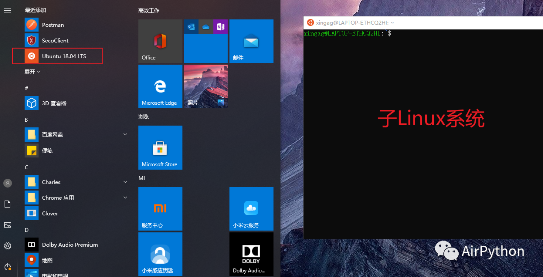Viewport: 543px width, 277px height.
Task: Click the Power button in Start sidebar
Action: (7, 267)
